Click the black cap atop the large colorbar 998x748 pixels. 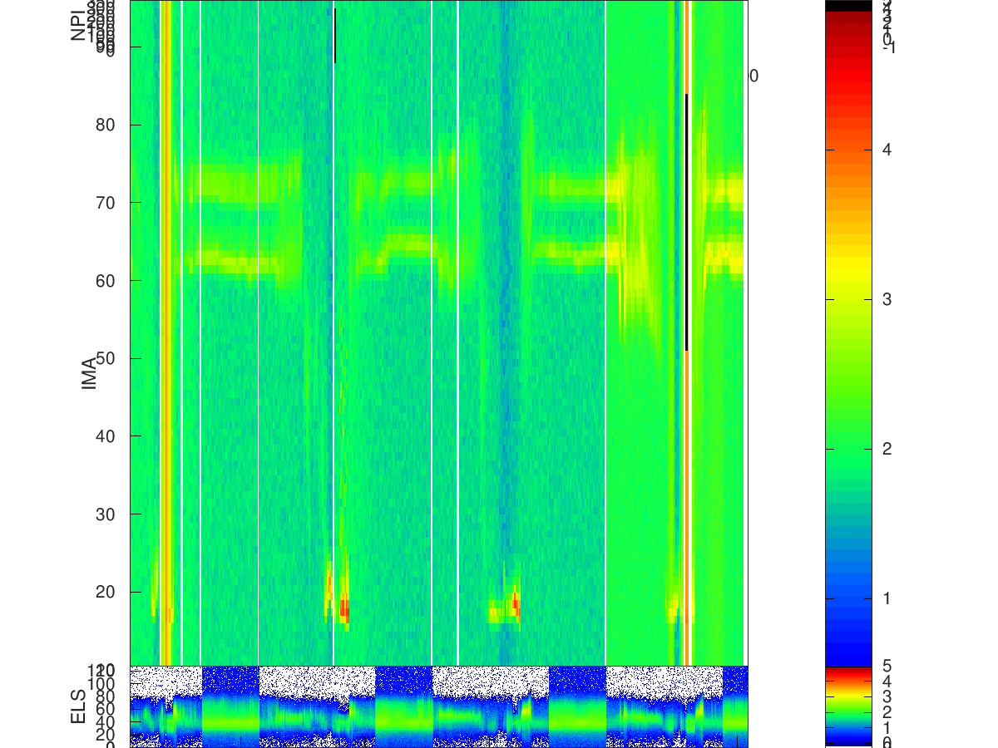click(x=847, y=6)
